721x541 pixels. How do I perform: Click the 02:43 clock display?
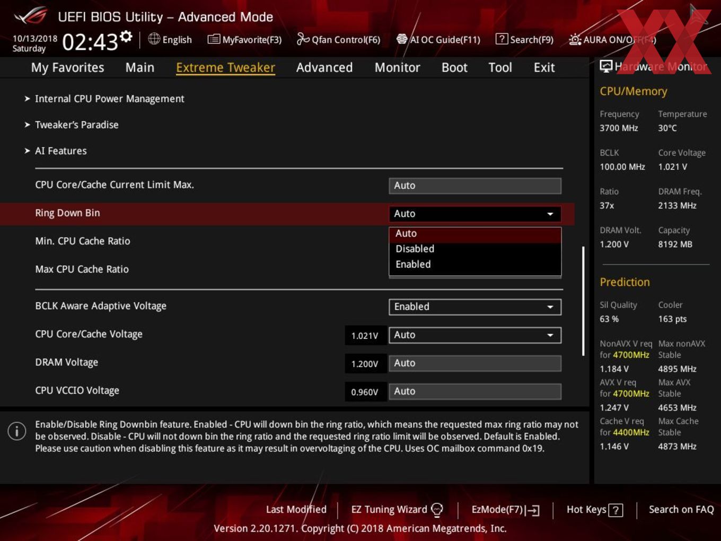point(90,41)
